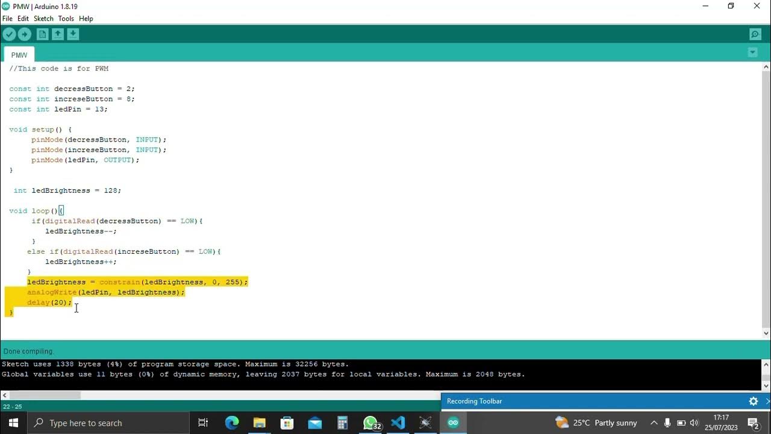The height and width of the screenshot is (434, 771).
Task: Click the Arduino taskbar icon
Action: coord(453,423)
